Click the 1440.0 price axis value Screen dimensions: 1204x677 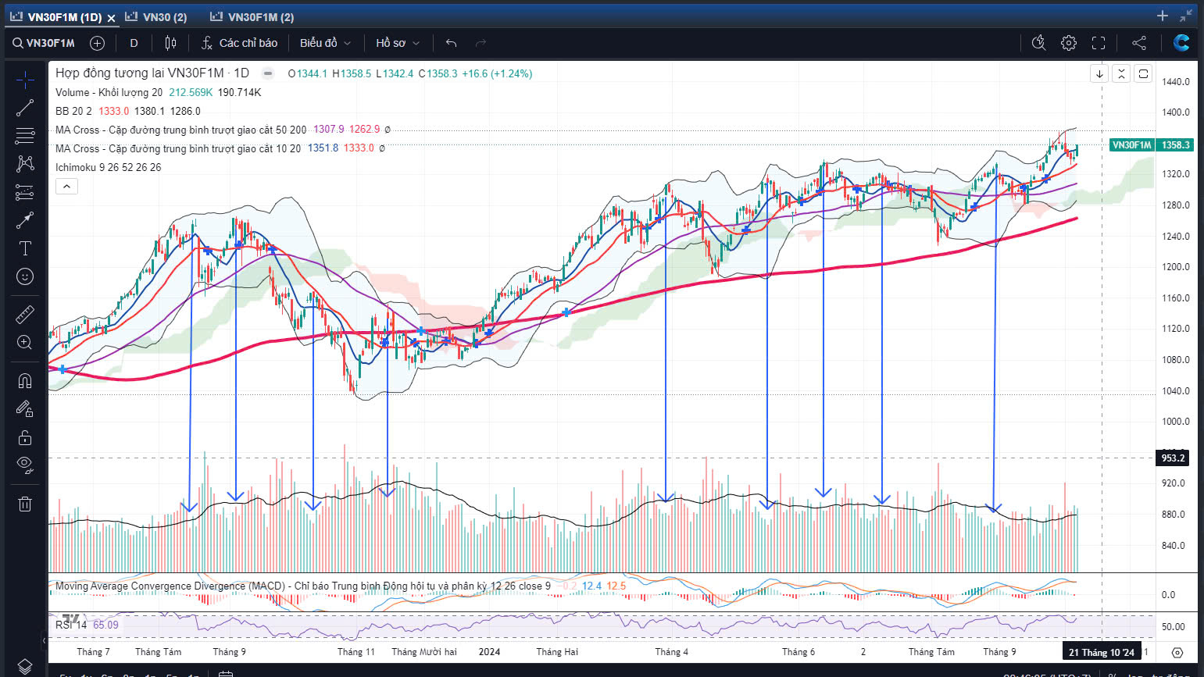(1176, 81)
